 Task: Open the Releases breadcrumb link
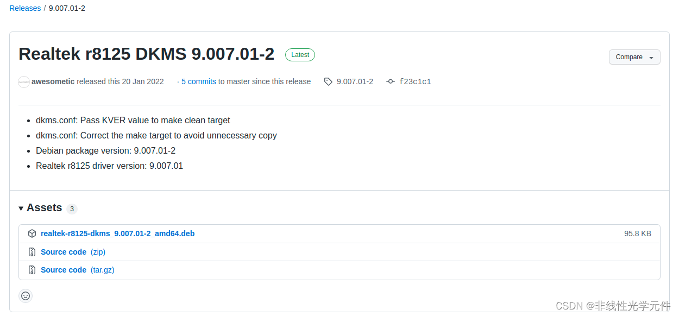coord(25,8)
